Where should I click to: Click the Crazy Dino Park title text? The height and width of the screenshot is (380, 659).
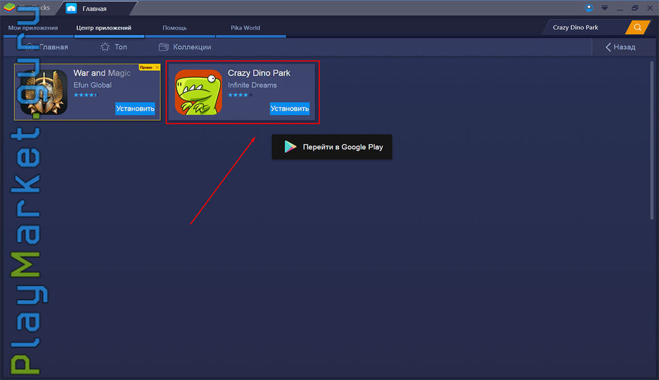click(259, 73)
